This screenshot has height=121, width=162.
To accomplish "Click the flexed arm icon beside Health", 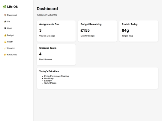I will 5,42.
